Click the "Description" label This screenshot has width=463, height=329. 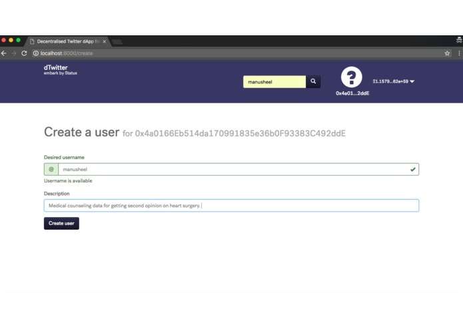click(x=57, y=194)
